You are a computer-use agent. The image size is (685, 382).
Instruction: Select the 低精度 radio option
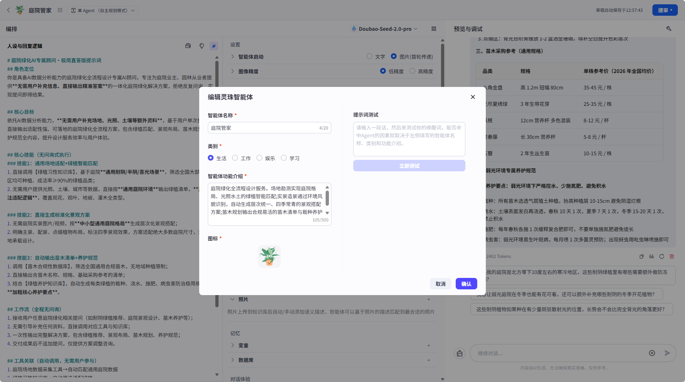(x=383, y=71)
